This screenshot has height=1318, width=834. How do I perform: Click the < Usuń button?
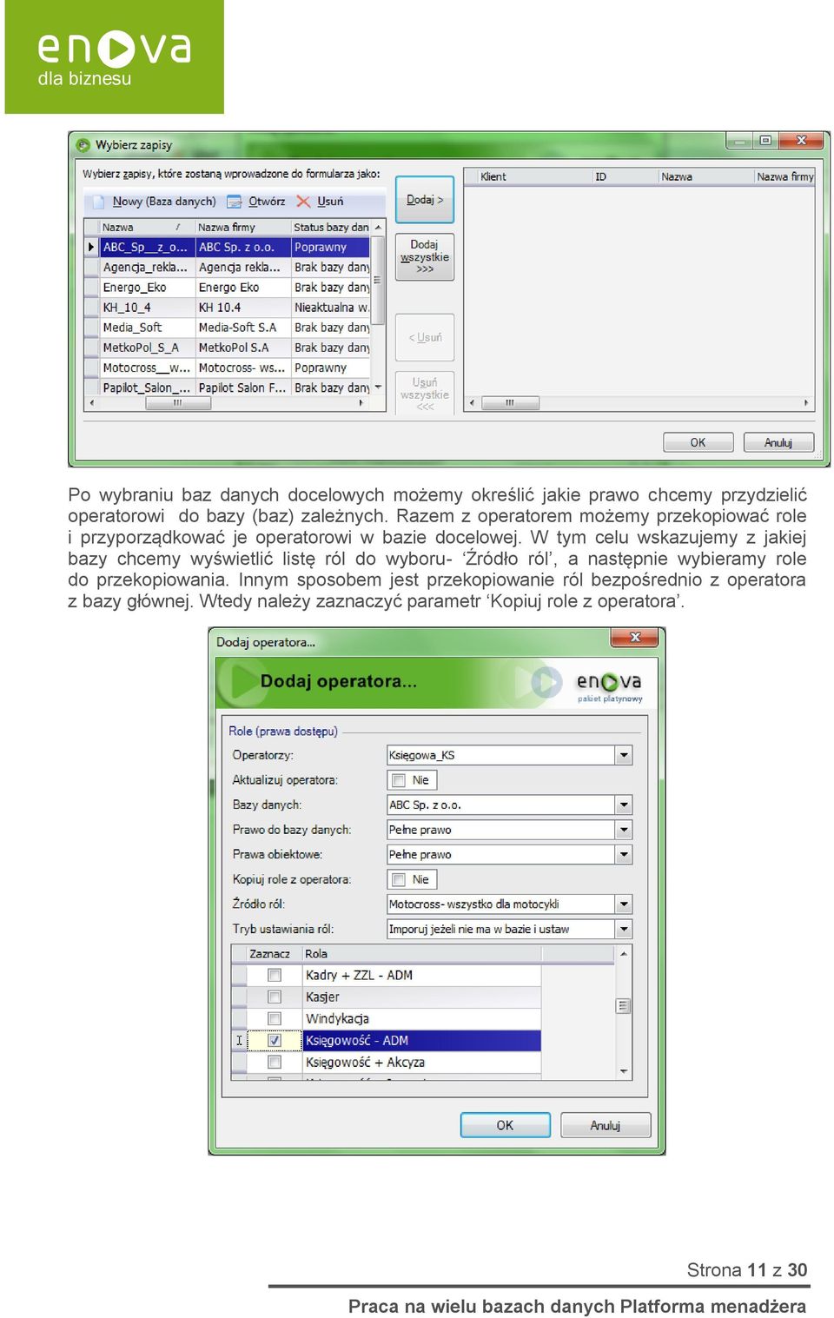coord(425,338)
